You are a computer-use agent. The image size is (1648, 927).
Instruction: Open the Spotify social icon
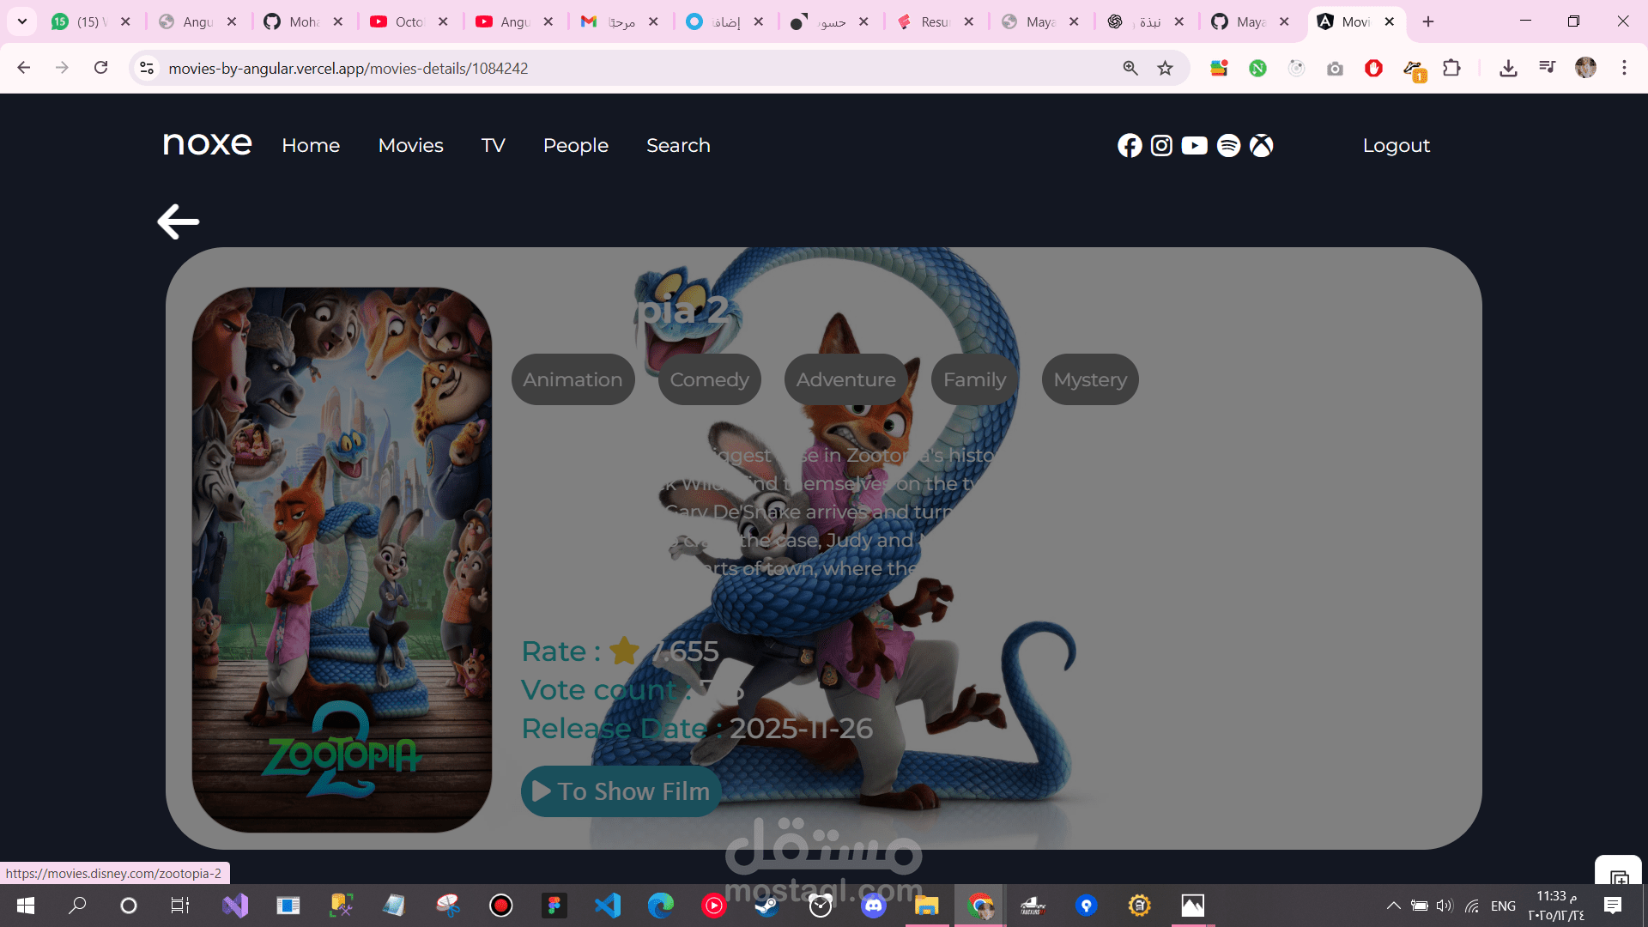[x=1228, y=146]
